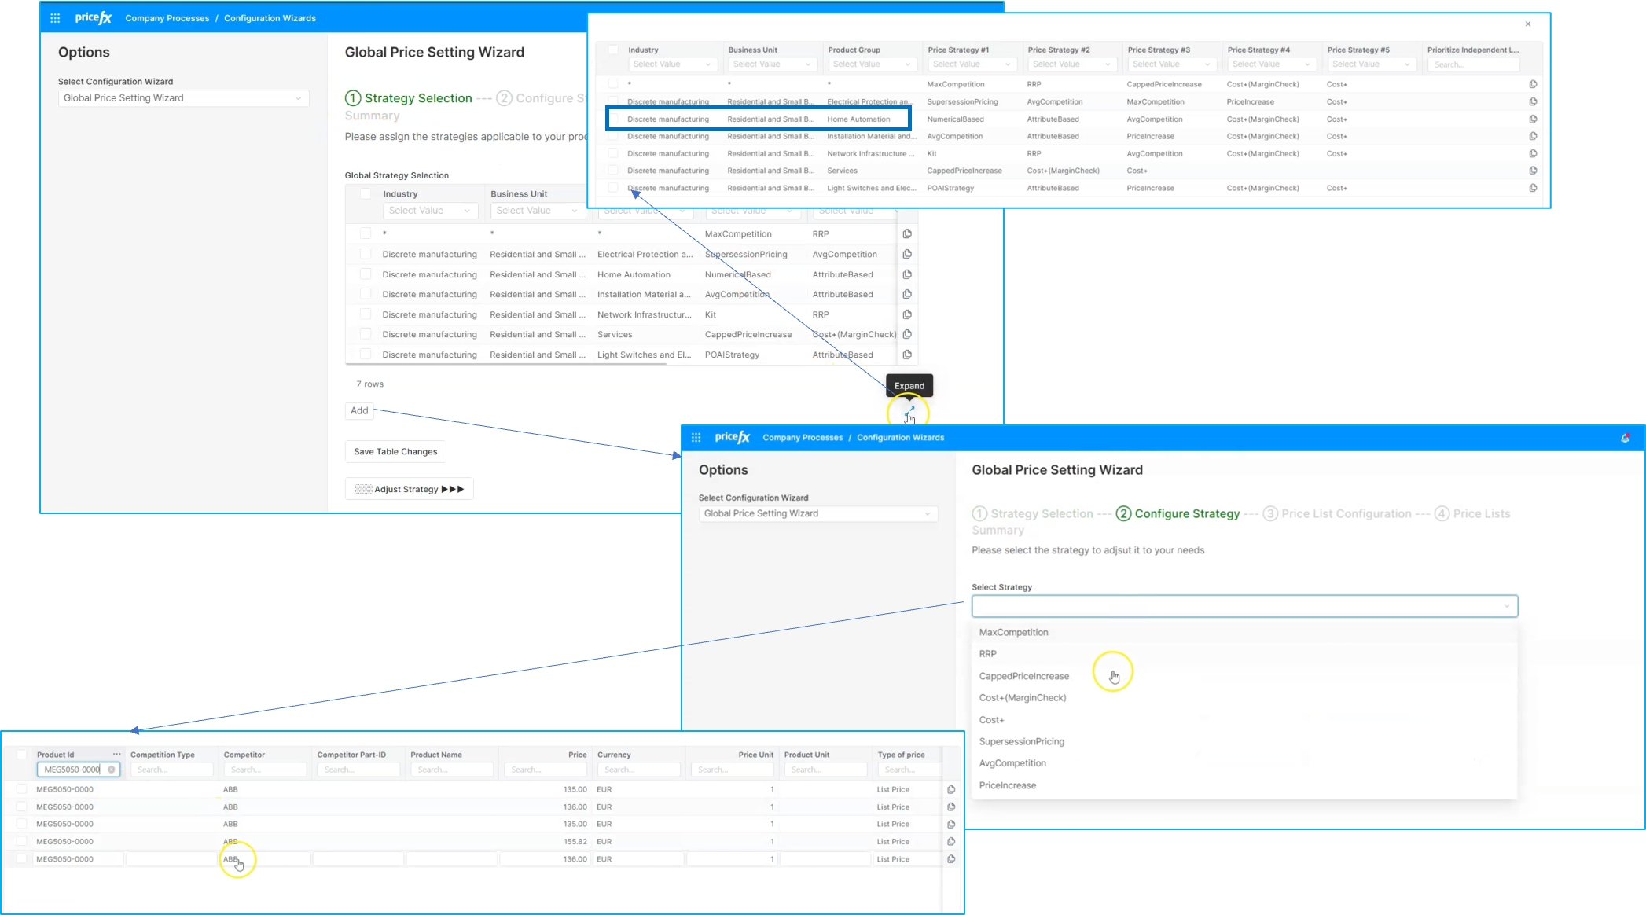Viewport: 1646px width, 915px height.
Task: Click the Prioritize Independent search field in the popup
Action: click(x=1472, y=64)
